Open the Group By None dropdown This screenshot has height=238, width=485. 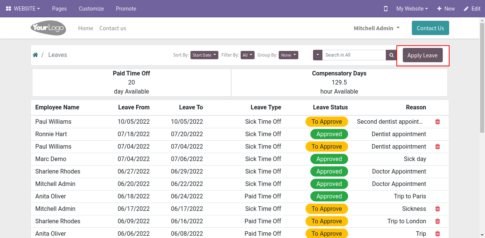pos(289,55)
